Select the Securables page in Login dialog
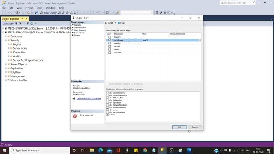This screenshot has width=274, height=154. (x=79, y=33)
